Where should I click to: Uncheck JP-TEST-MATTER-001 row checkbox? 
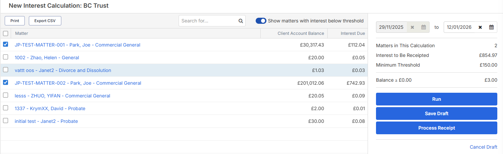pos(5,45)
